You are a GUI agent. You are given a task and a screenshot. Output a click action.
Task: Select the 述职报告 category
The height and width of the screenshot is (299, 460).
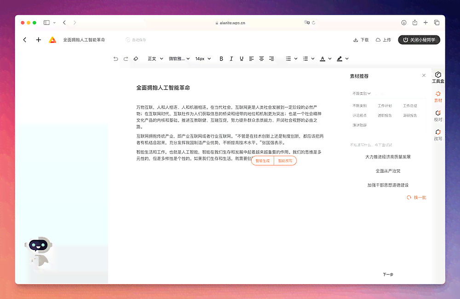(385, 116)
